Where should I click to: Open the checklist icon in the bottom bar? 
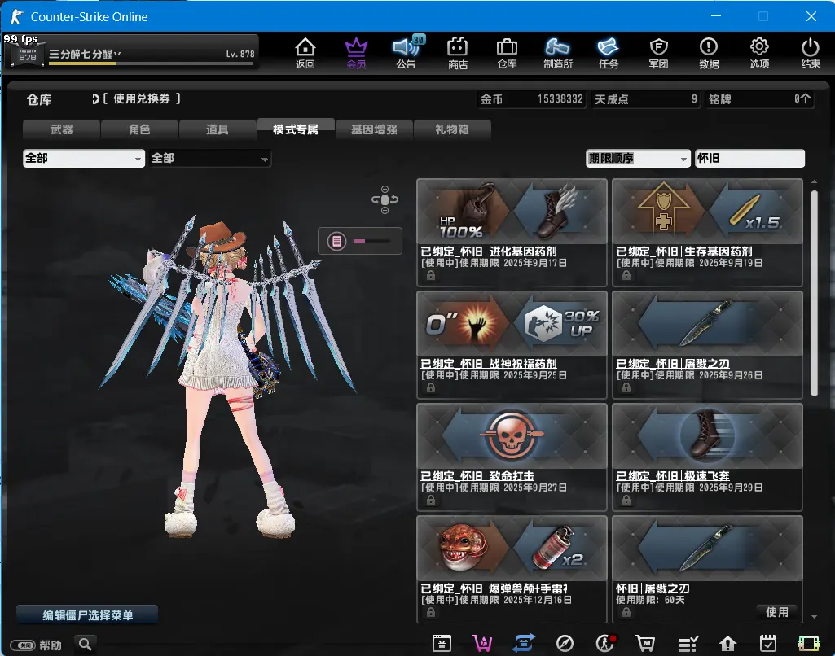[x=688, y=644]
